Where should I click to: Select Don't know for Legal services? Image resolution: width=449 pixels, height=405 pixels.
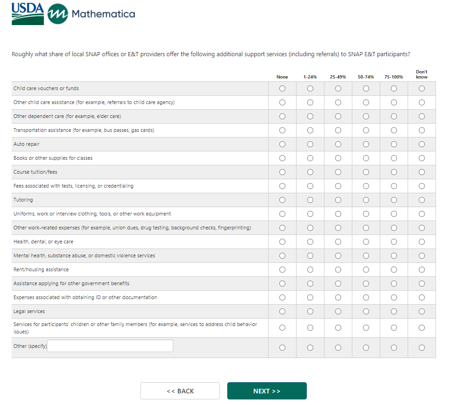click(x=422, y=311)
